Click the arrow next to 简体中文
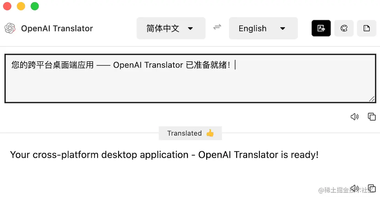 [190, 29]
